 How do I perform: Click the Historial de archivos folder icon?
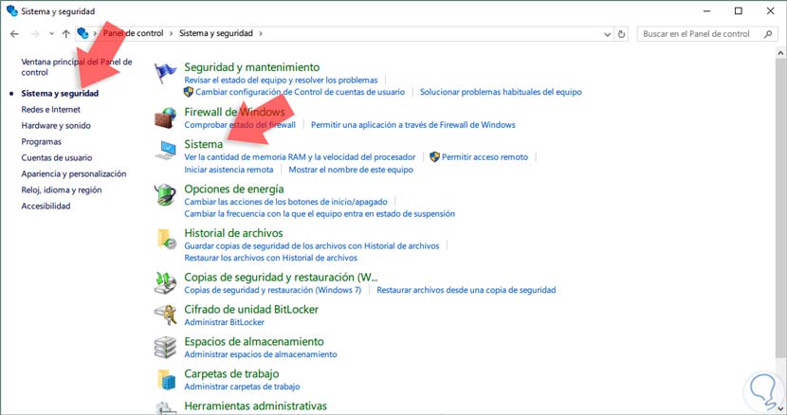[166, 239]
